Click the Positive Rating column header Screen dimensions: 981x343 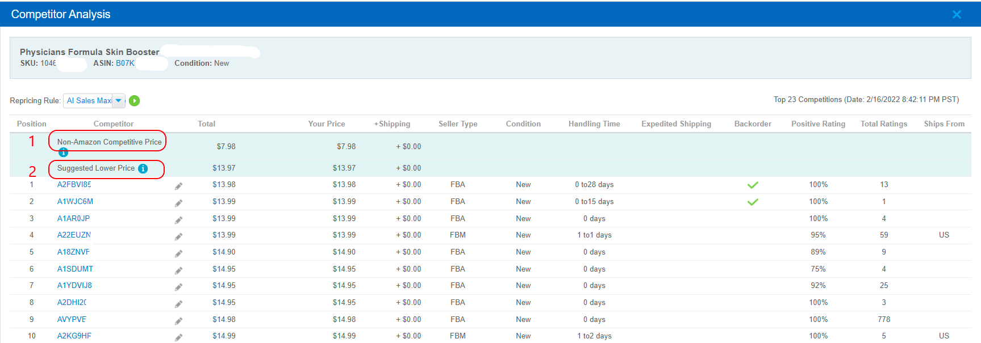[x=818, y=124]
